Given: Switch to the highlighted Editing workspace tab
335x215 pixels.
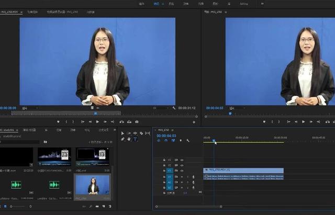Looking at the screenshot, I should click(156, 3).
